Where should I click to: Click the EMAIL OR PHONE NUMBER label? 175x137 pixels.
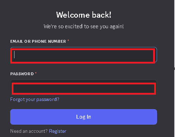38,41
